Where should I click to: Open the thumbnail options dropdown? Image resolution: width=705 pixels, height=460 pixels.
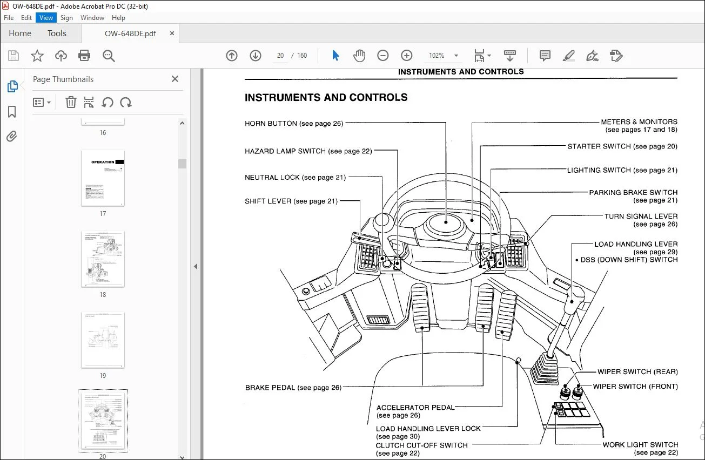(x=42, y=102)
